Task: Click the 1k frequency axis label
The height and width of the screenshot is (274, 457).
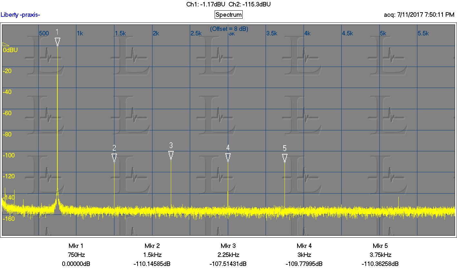Action: (80, 33)
